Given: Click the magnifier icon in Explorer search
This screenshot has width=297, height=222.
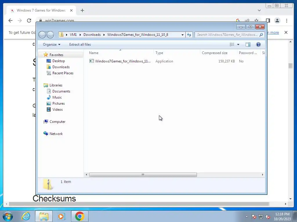Looking at the screenshot, I should 261,35.
